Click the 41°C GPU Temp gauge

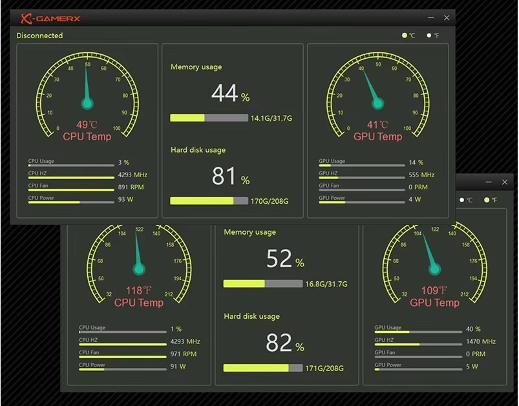click(x=377, y=97)
